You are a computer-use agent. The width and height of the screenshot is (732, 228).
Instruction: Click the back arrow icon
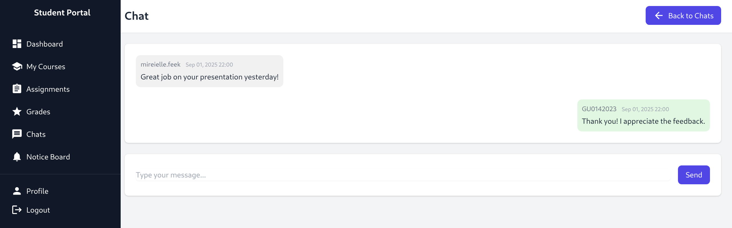coord(659,16)
